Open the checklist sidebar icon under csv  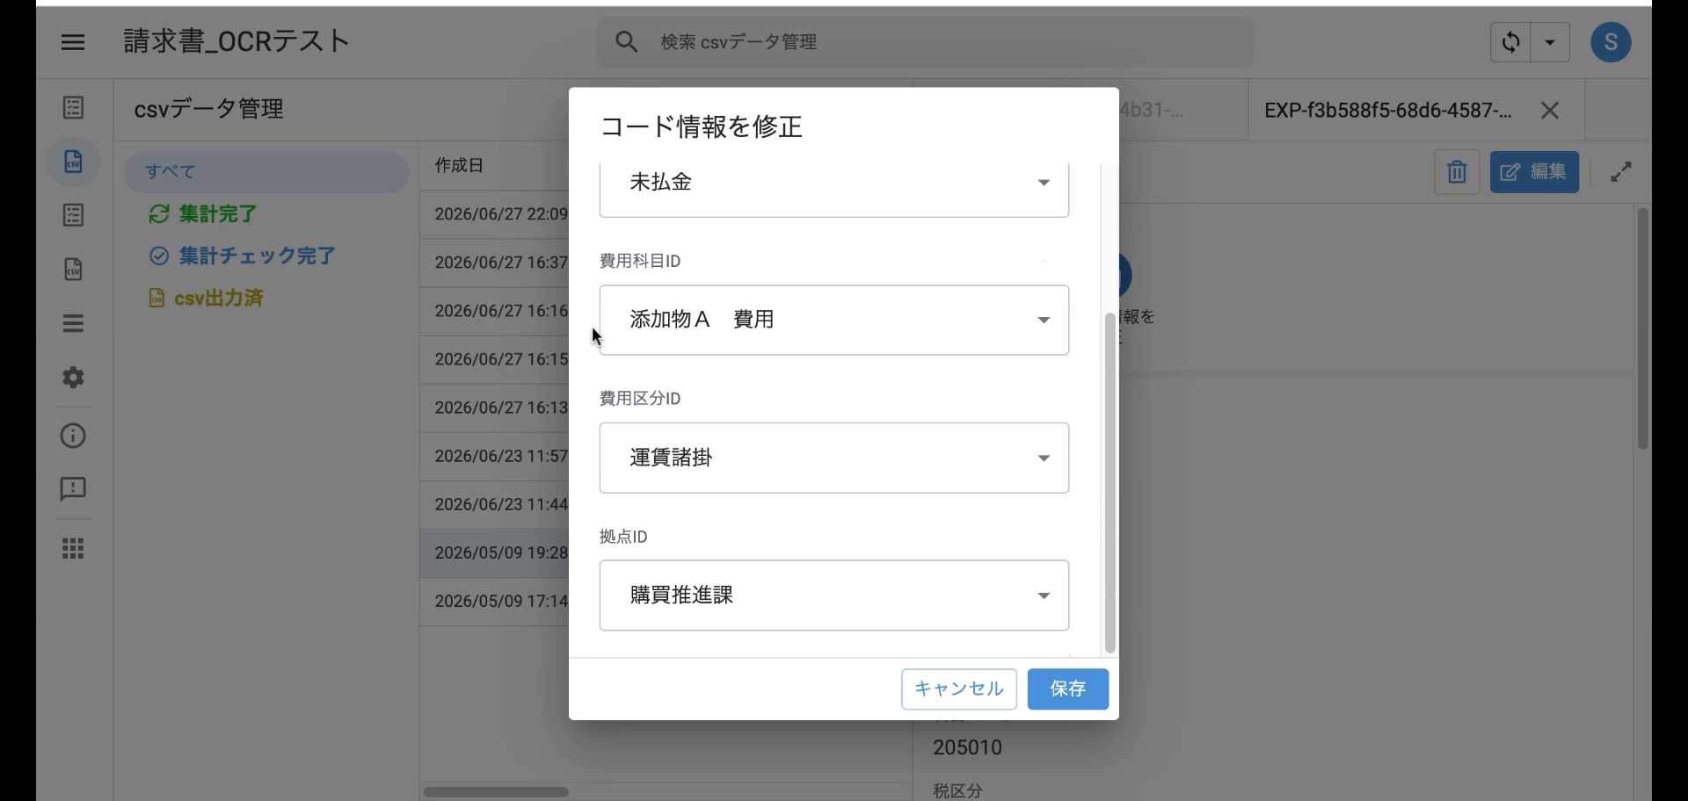[74, 215]
